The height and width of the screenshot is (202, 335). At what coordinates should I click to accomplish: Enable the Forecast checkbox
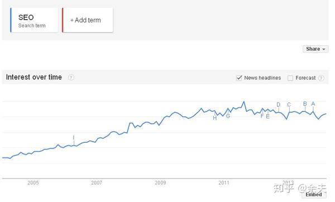(290, 78)
